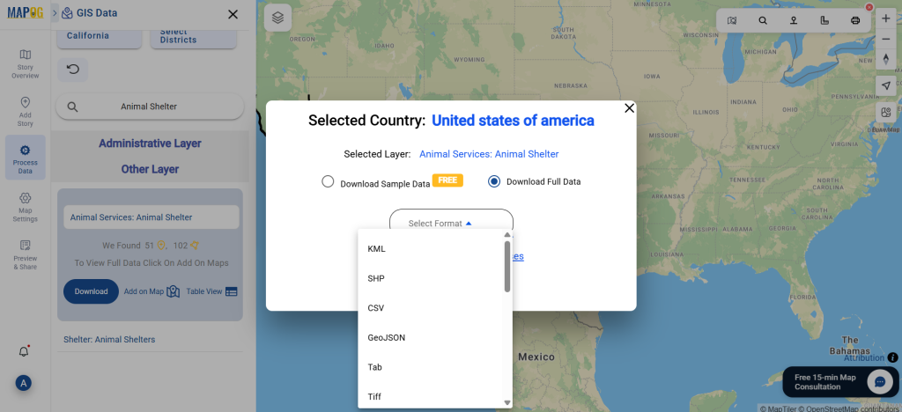Click the reset undo arrow icon
The width and height of the screenshot is (902, 412).
pyautogui.click(x=73, y=70)
